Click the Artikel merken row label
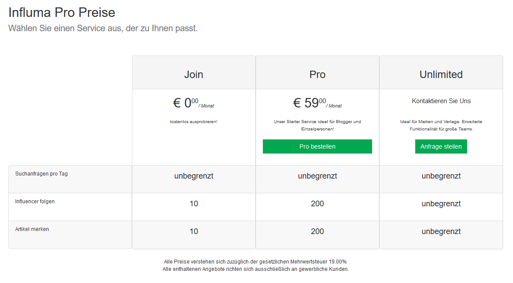 32,229
